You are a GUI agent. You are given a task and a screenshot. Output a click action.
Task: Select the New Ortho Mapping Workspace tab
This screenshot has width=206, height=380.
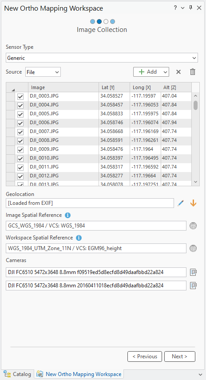tap(79, 374)
